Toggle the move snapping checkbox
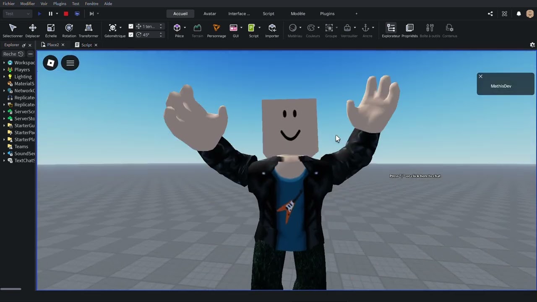The image size is (537, 302). click(131, 26)
